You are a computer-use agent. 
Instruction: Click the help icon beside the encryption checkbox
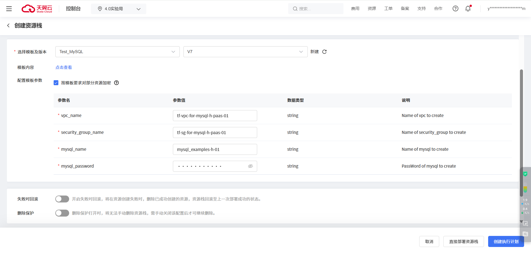point(116,83)
